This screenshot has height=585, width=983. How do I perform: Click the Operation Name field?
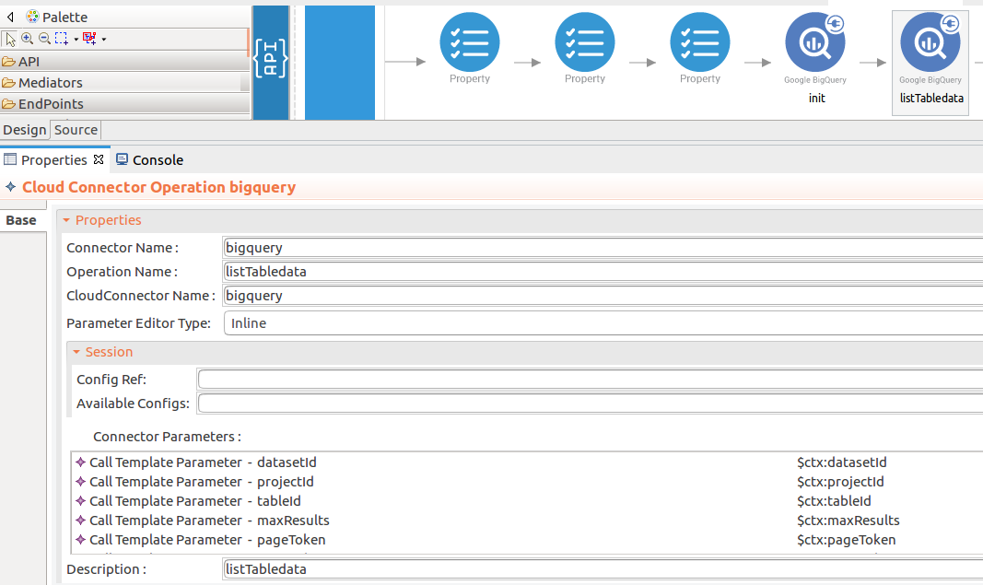pos(603,272)
